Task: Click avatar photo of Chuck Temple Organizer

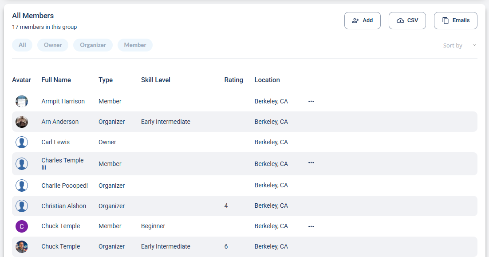Action: coord(22,247)
